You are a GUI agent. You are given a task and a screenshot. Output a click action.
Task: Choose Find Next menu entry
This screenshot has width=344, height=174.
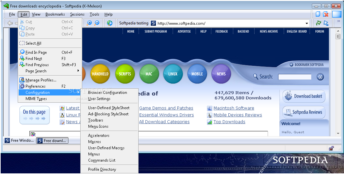[x=50, y=59]
